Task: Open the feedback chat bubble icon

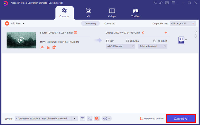Action: (167, 3)
